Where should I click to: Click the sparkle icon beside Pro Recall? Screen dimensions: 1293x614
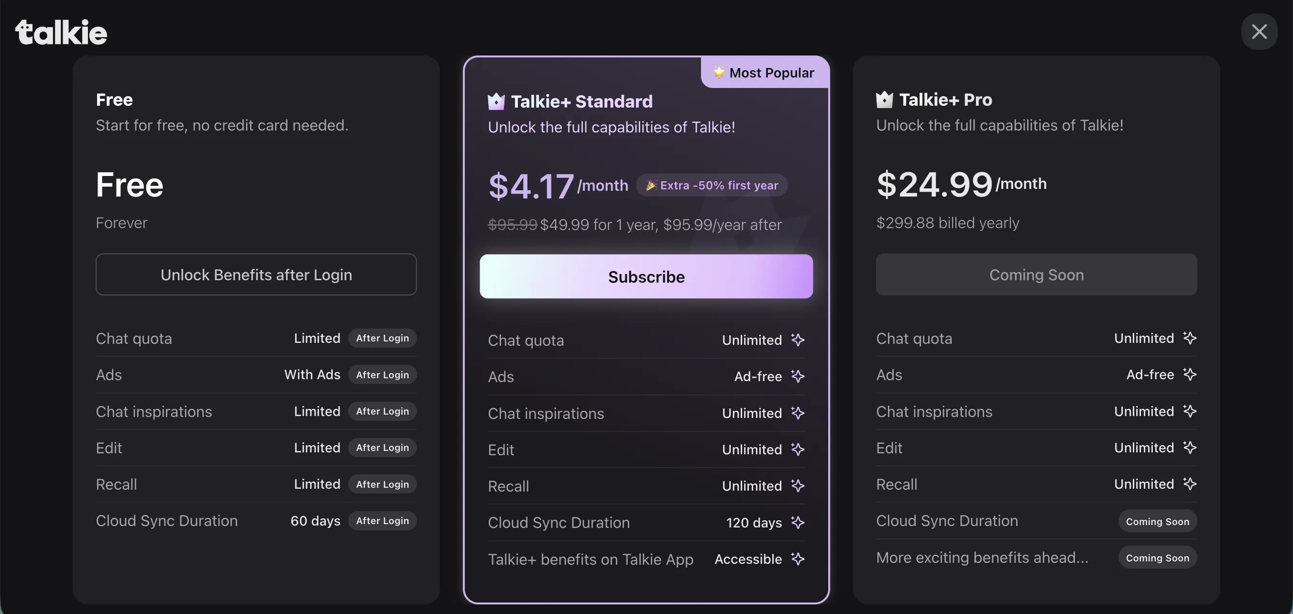coord(1190,483)
